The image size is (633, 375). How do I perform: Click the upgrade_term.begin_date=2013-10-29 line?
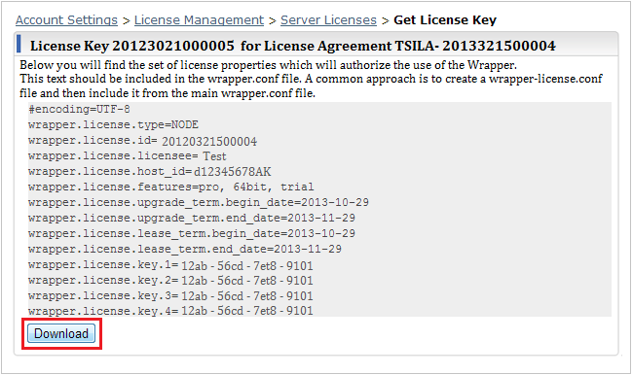tap(199, 202)
